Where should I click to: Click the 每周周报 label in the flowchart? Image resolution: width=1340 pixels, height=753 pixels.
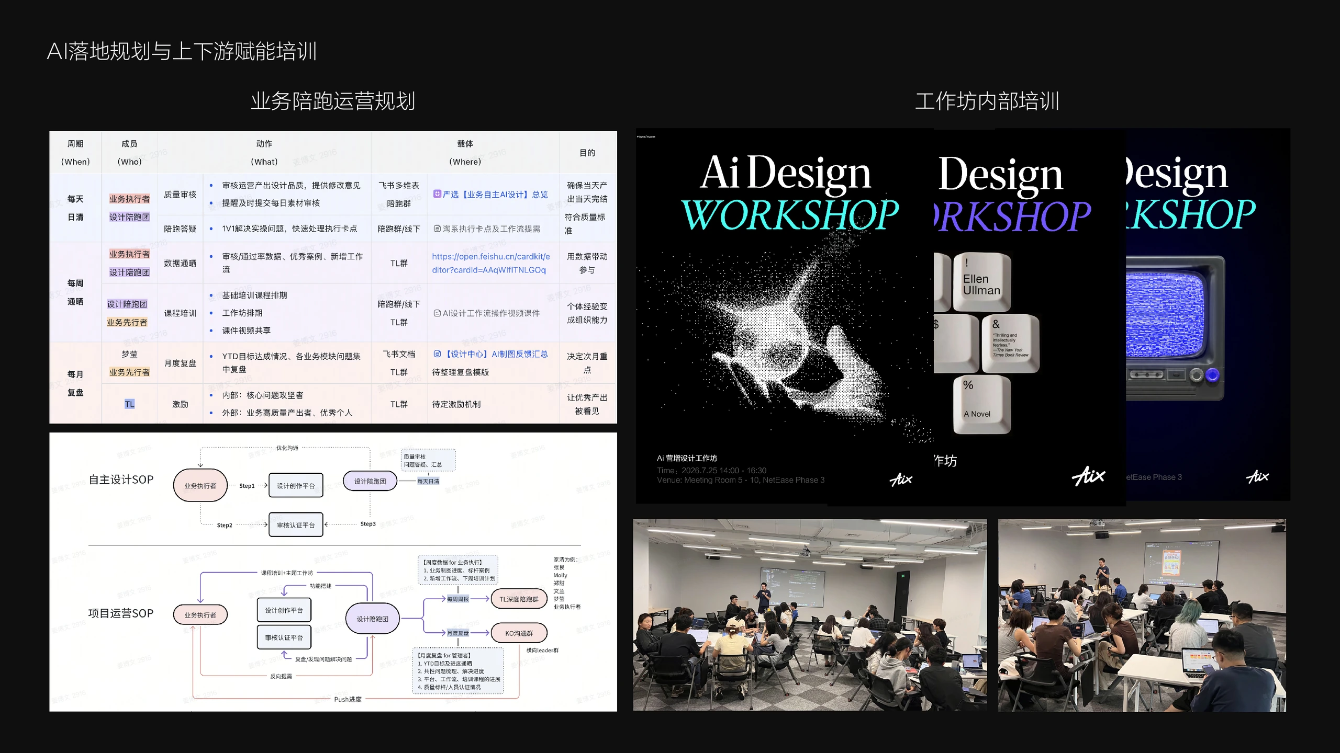pyautogui.click(x=458, y=599)
